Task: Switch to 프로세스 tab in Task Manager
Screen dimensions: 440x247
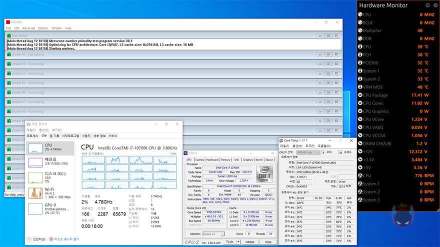Action: coord(32,136)
